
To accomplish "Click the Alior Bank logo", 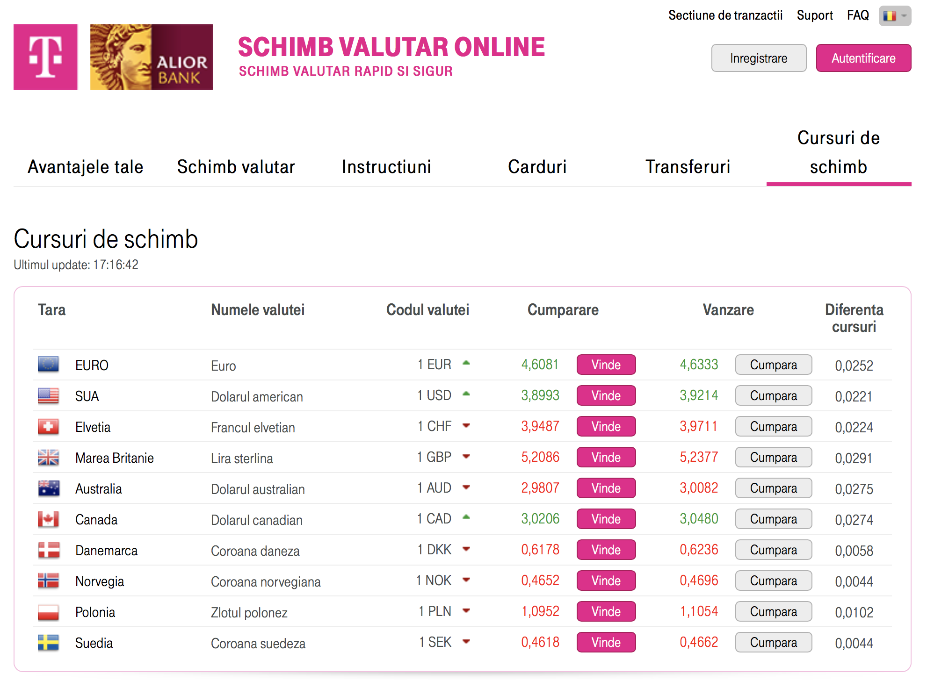I will 151,57.
